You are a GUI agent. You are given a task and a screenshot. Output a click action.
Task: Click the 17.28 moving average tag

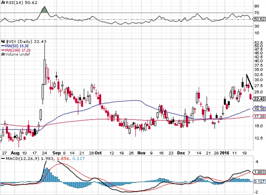click(x=259, y=117)
